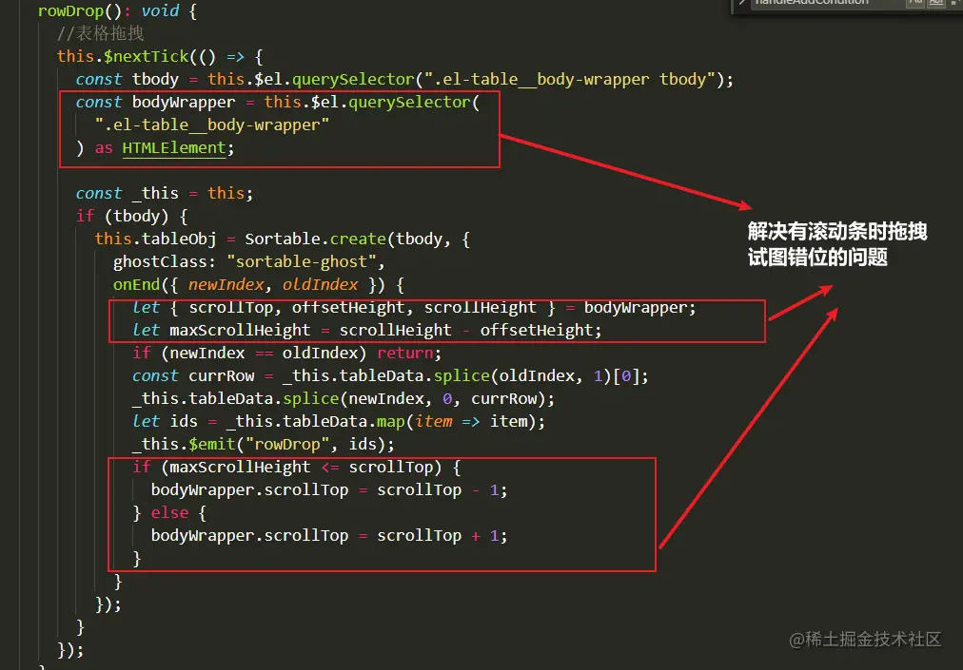Click maxScrollHeight in its let declaration

pyautogui.click(x=240, y=330)
